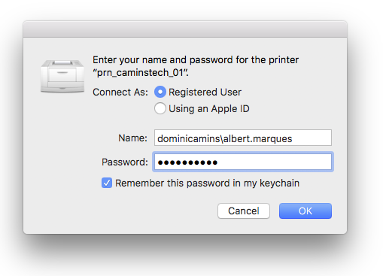The height and width of the screenshot is (276, 386).
Task: Click the "Registered User" label text
Action: click(205, 93)
